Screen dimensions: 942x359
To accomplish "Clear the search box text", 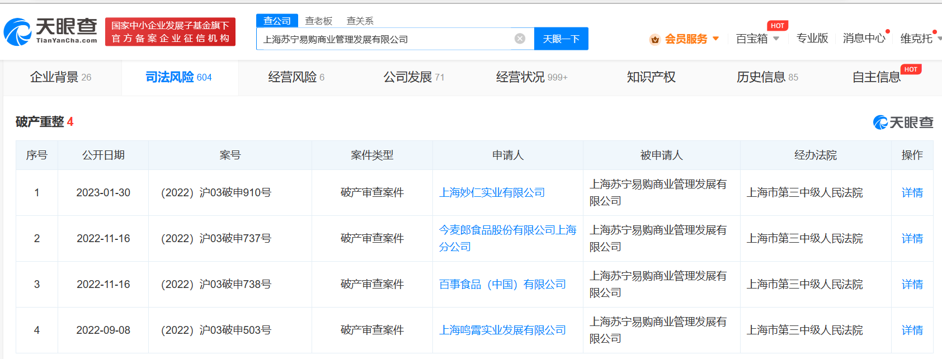I will 520,39.
